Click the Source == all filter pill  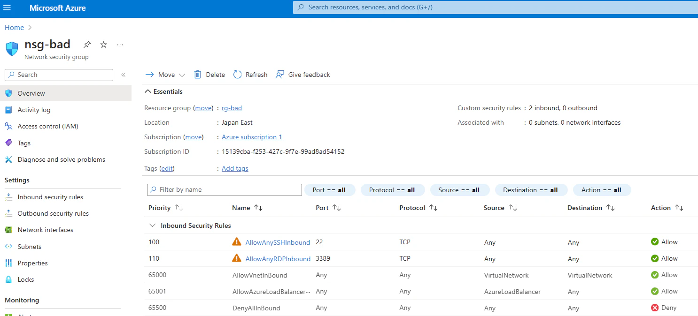[x=459, y=190]
